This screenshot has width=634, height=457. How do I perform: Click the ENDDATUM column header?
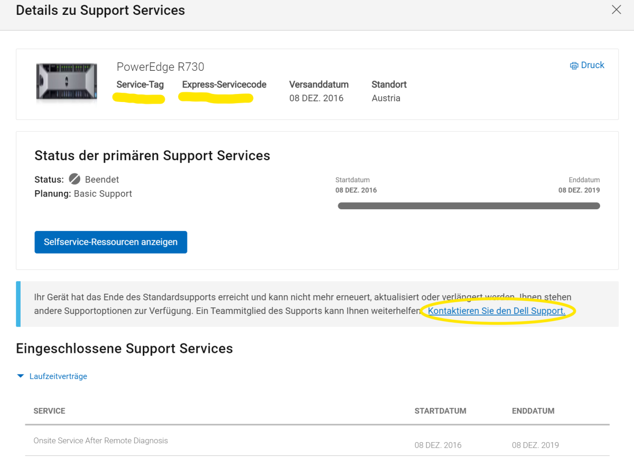[x=533, y=411]
